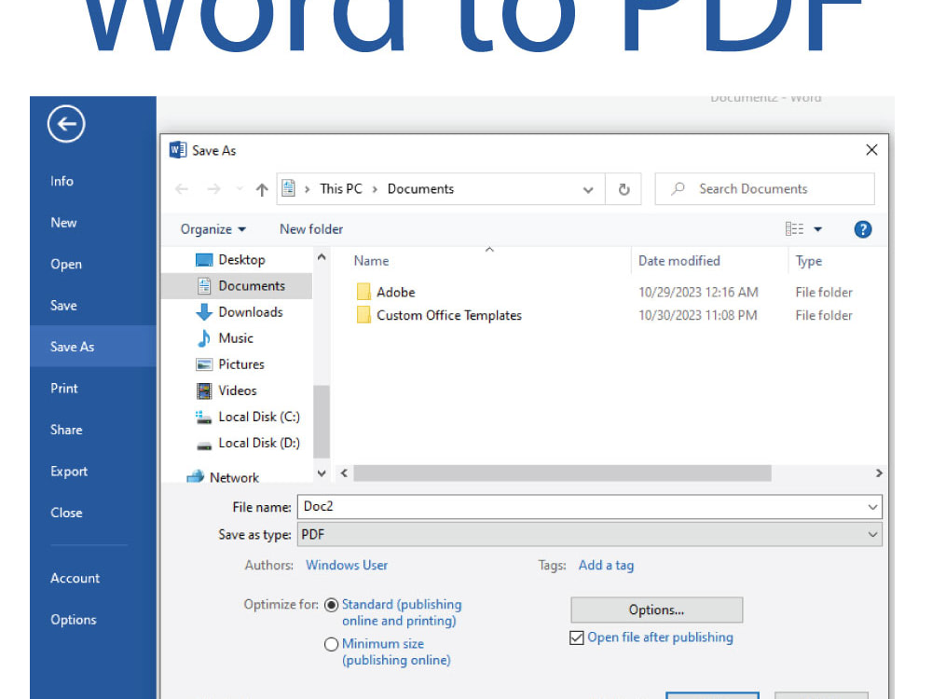
Task: Click the Word icon in Save As title bar
Action: [x=178, y=150]
